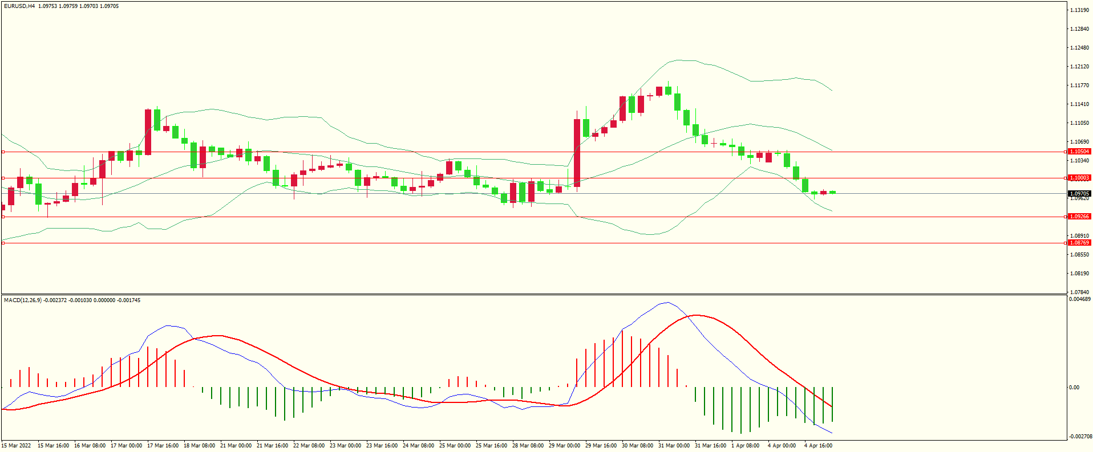
Task: Click the 1.08190 price axis value
Action: click(x=1079, y=274)
